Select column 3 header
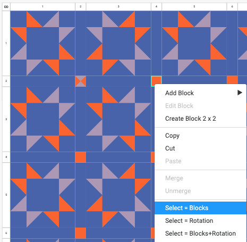The image size is (247, 242). tap(118, 6)
